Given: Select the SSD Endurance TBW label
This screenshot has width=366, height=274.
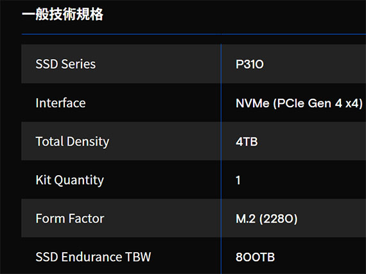Looking at the screenshot, I should pos(93,257).
